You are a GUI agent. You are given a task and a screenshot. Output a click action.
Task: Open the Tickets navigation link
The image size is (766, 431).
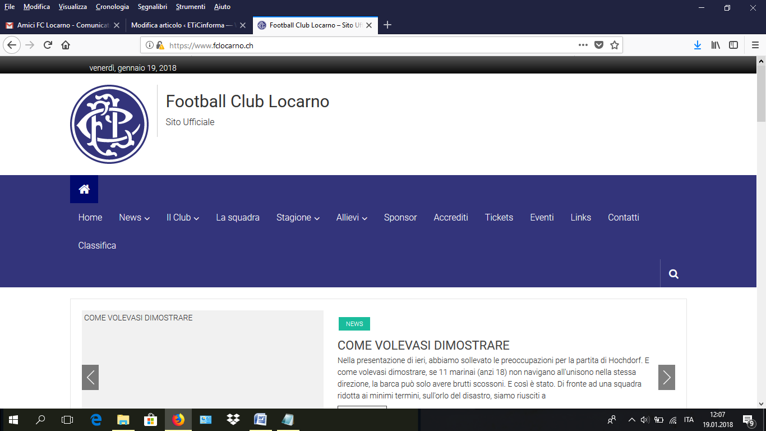(499, 217)
